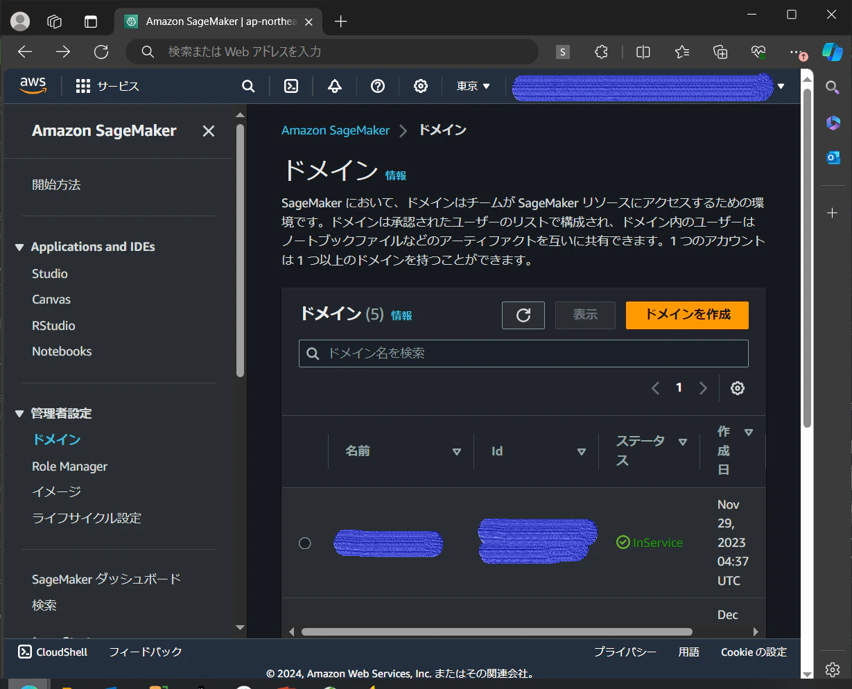The height and width of the screenshot is (689, 852).
Task: Open the notifications bell icon
Action: tap(335, 86)
